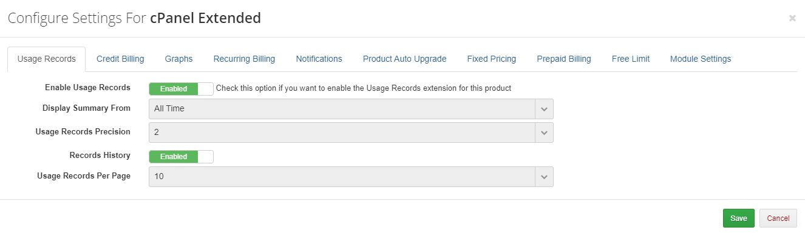The width and height of the screenshot is (805, 233).
Task: Save the cPanel Extended settings
Action: [738, 218]
